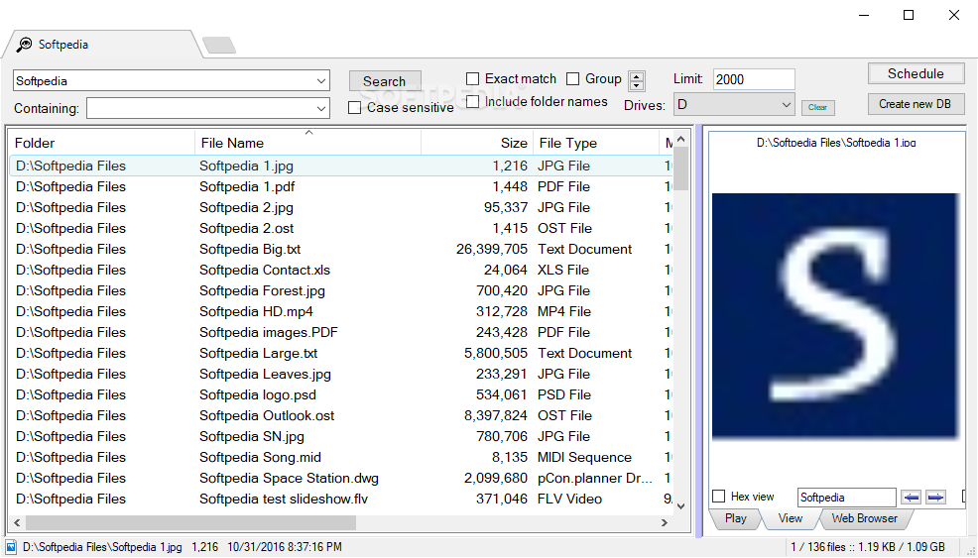This screenshot has height=558, width=978.
Task: Click the MIDI Sequence file type cell
Action: 584,457
